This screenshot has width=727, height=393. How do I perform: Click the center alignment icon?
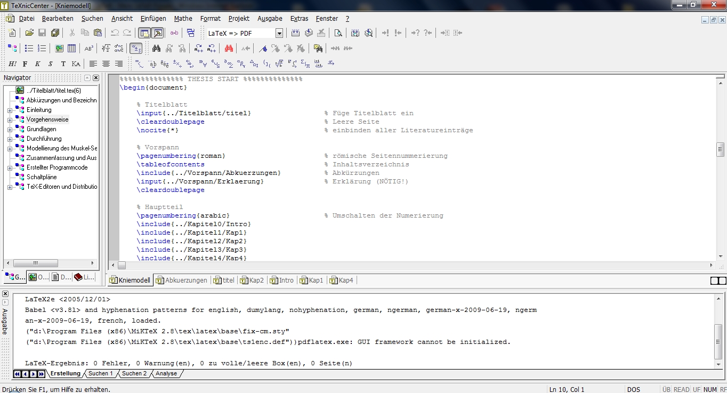tap(106, 64)
